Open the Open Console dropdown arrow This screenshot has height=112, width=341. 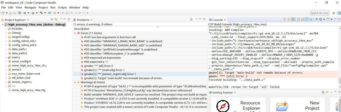[332, 19]
